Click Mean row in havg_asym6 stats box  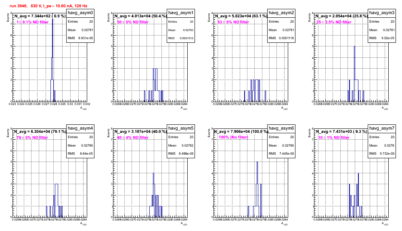(281, 145)
